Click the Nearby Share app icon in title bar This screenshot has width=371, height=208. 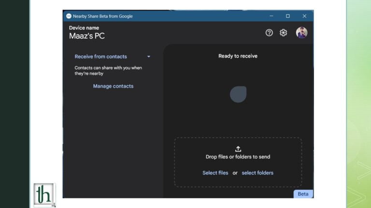(69, 16)
